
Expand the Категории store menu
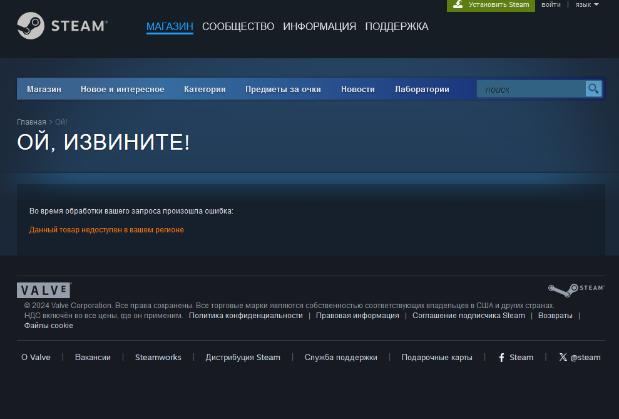coord(205,90)
